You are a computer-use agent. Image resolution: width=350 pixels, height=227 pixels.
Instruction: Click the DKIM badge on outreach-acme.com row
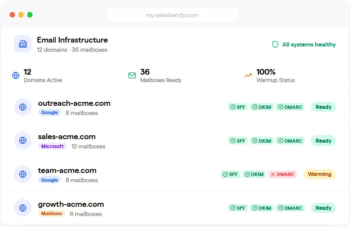tap(262, 107)
